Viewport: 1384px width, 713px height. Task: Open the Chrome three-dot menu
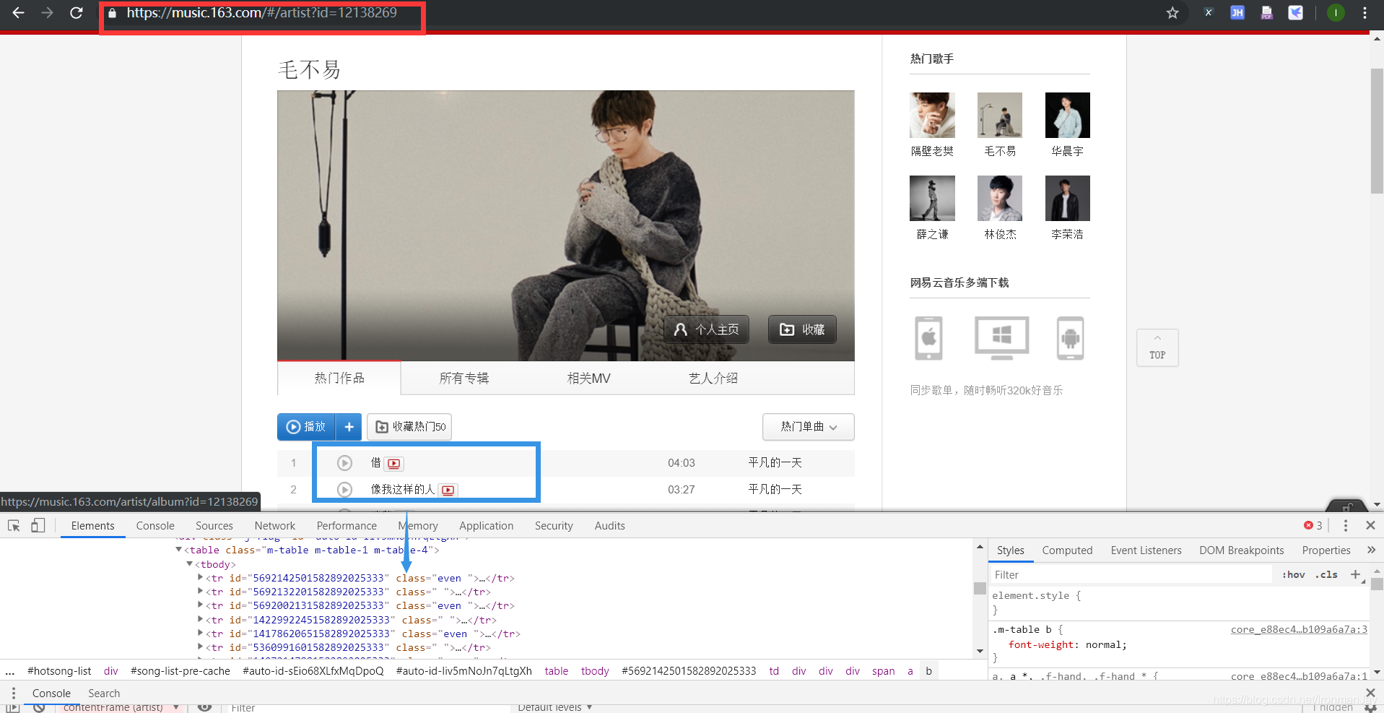coord(1365,13)
